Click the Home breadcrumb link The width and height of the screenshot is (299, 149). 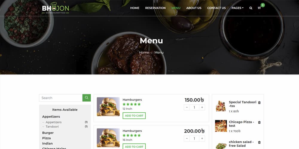point(144,52)
